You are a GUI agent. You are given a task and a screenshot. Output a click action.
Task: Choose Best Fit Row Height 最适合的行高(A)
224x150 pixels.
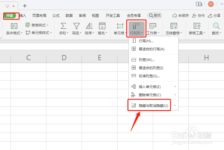pos(154,49)
